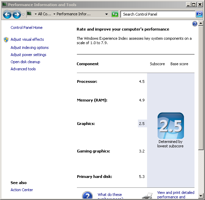Open Adjust indexing options
Viewport: 205px width, 200px height.
click(29, 48)
